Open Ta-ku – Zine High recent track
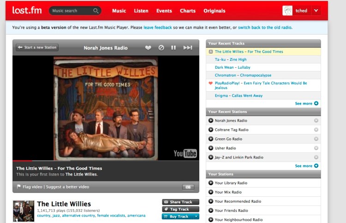Viewport: 346px width, 223px height. click(231, 59)
